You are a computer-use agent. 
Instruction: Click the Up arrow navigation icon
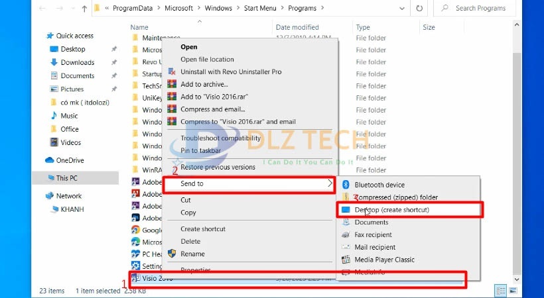click(x=84, y=9)
